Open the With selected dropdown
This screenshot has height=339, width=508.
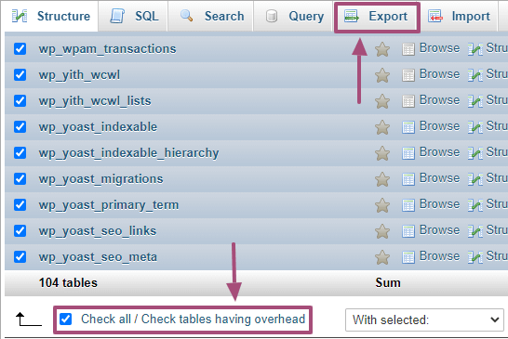tap(424, 319)
